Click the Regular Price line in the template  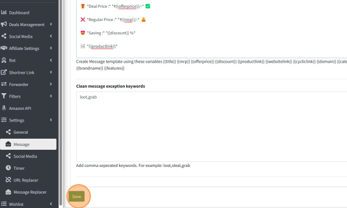(x=113, y=19)
